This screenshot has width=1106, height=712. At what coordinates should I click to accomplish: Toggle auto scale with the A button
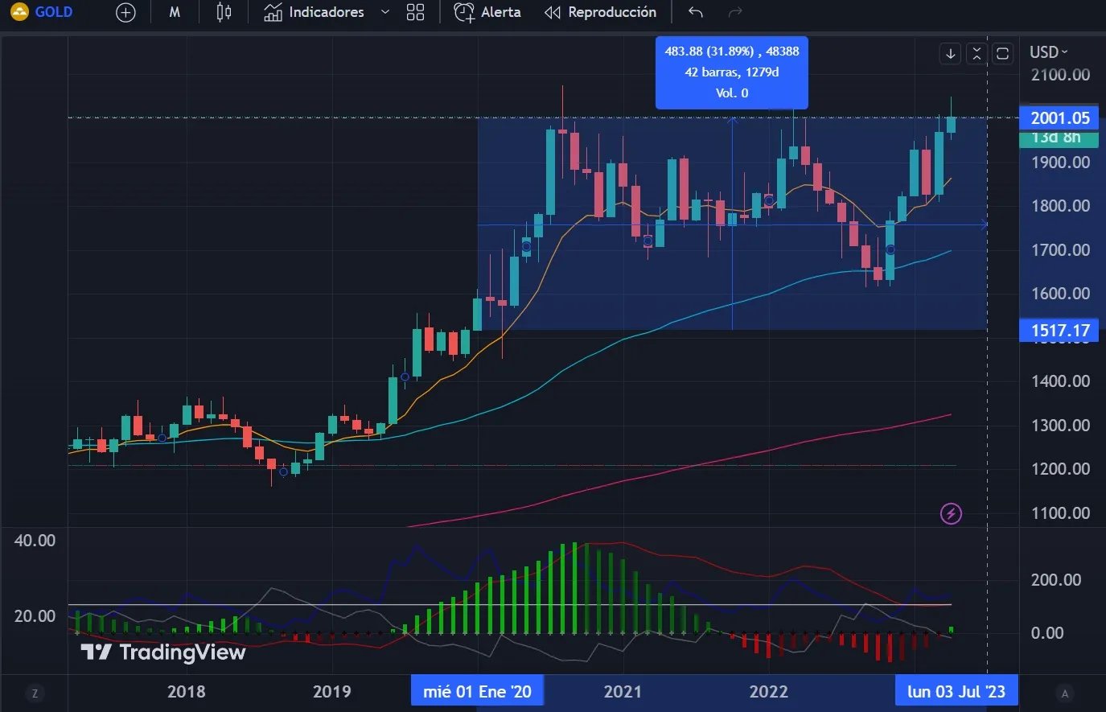tap(1065, 693)
